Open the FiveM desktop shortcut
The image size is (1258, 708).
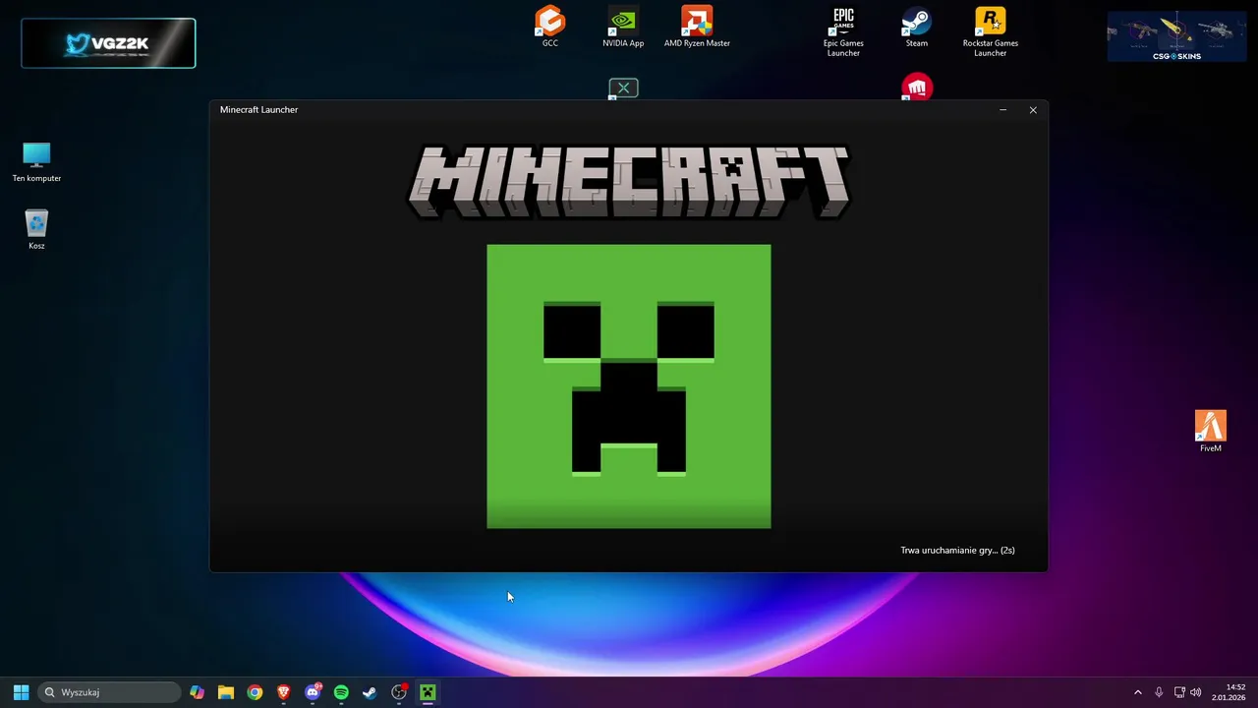coord(1211,432)
